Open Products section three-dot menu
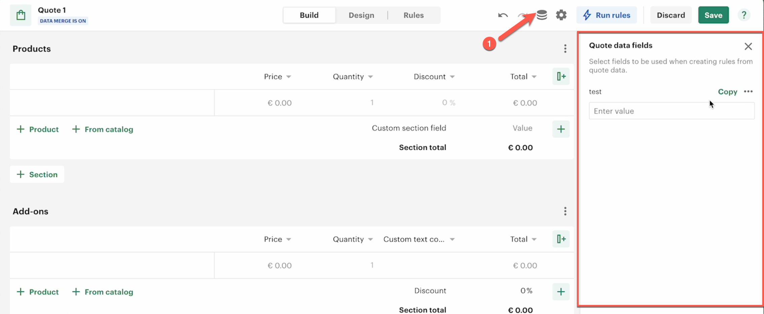The image size is (764, 314). coord(565,49)
